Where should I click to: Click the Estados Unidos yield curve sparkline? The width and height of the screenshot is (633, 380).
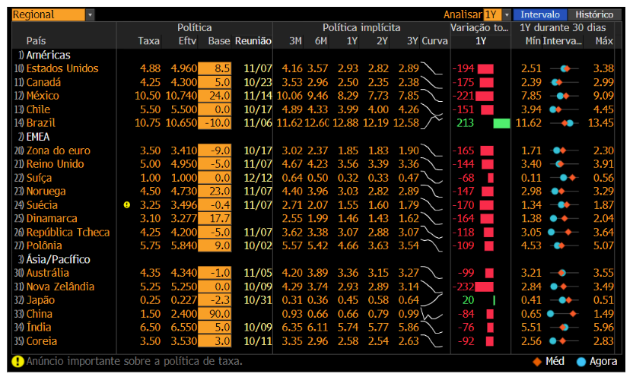point(431,68)
